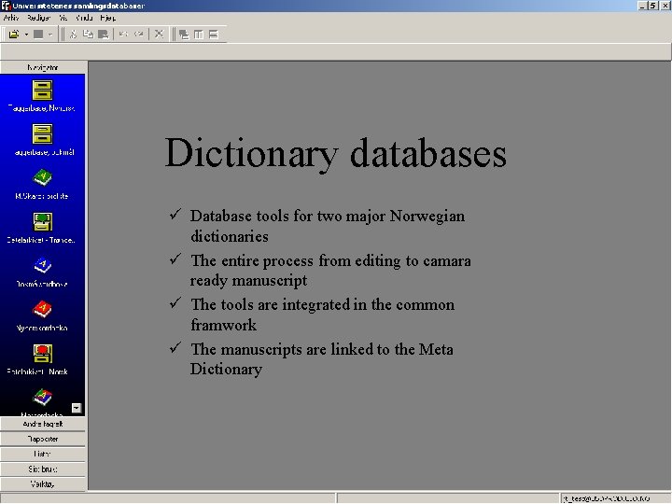Image resolution: width=672 pixels, height=504 pixels.
Task: Minimize the Universitetenes samlingsdatabaser window
Action: coord(642,6)
